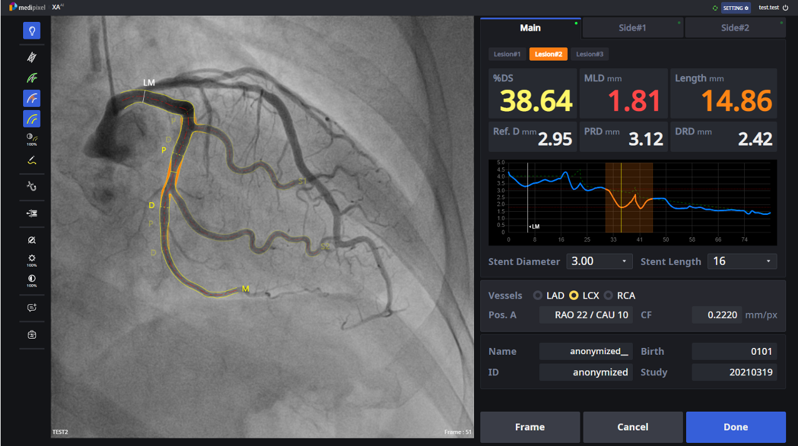The height and width of the screenshot is (446, 798).
Task: Click the power logout icon
Action: coord(785,7)
